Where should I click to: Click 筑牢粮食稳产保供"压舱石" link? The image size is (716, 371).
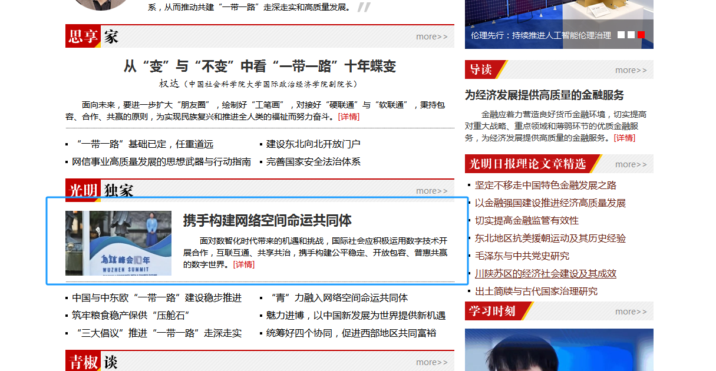click(130, 316)
